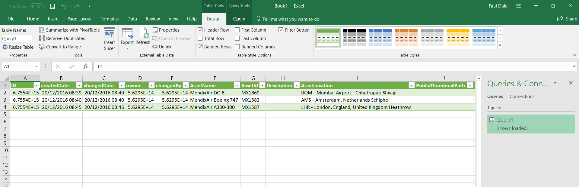Click Insert Slicer
579x187 pixels.
tap(110, 39)
